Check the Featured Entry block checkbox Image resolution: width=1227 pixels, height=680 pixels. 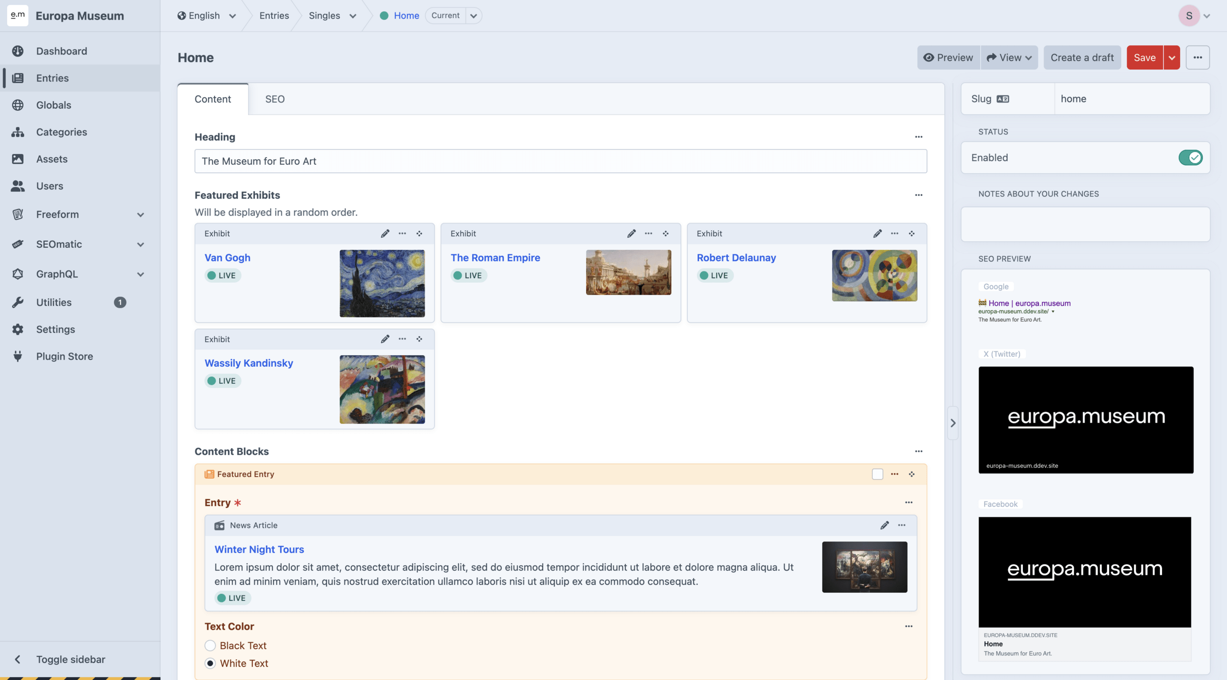pyautogui.click(x=877, y=474)
